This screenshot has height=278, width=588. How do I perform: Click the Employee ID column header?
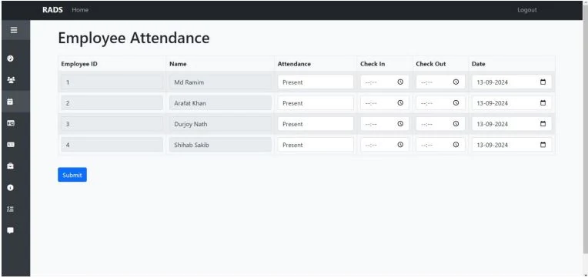point(79,64)
